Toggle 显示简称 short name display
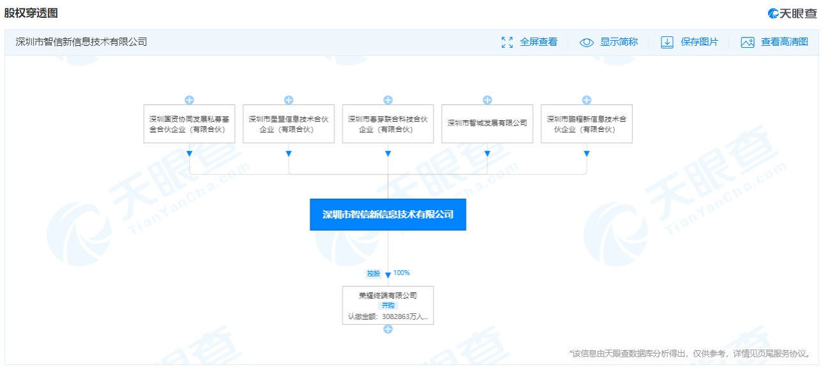 pyautogui.click(x=619, y=42)
